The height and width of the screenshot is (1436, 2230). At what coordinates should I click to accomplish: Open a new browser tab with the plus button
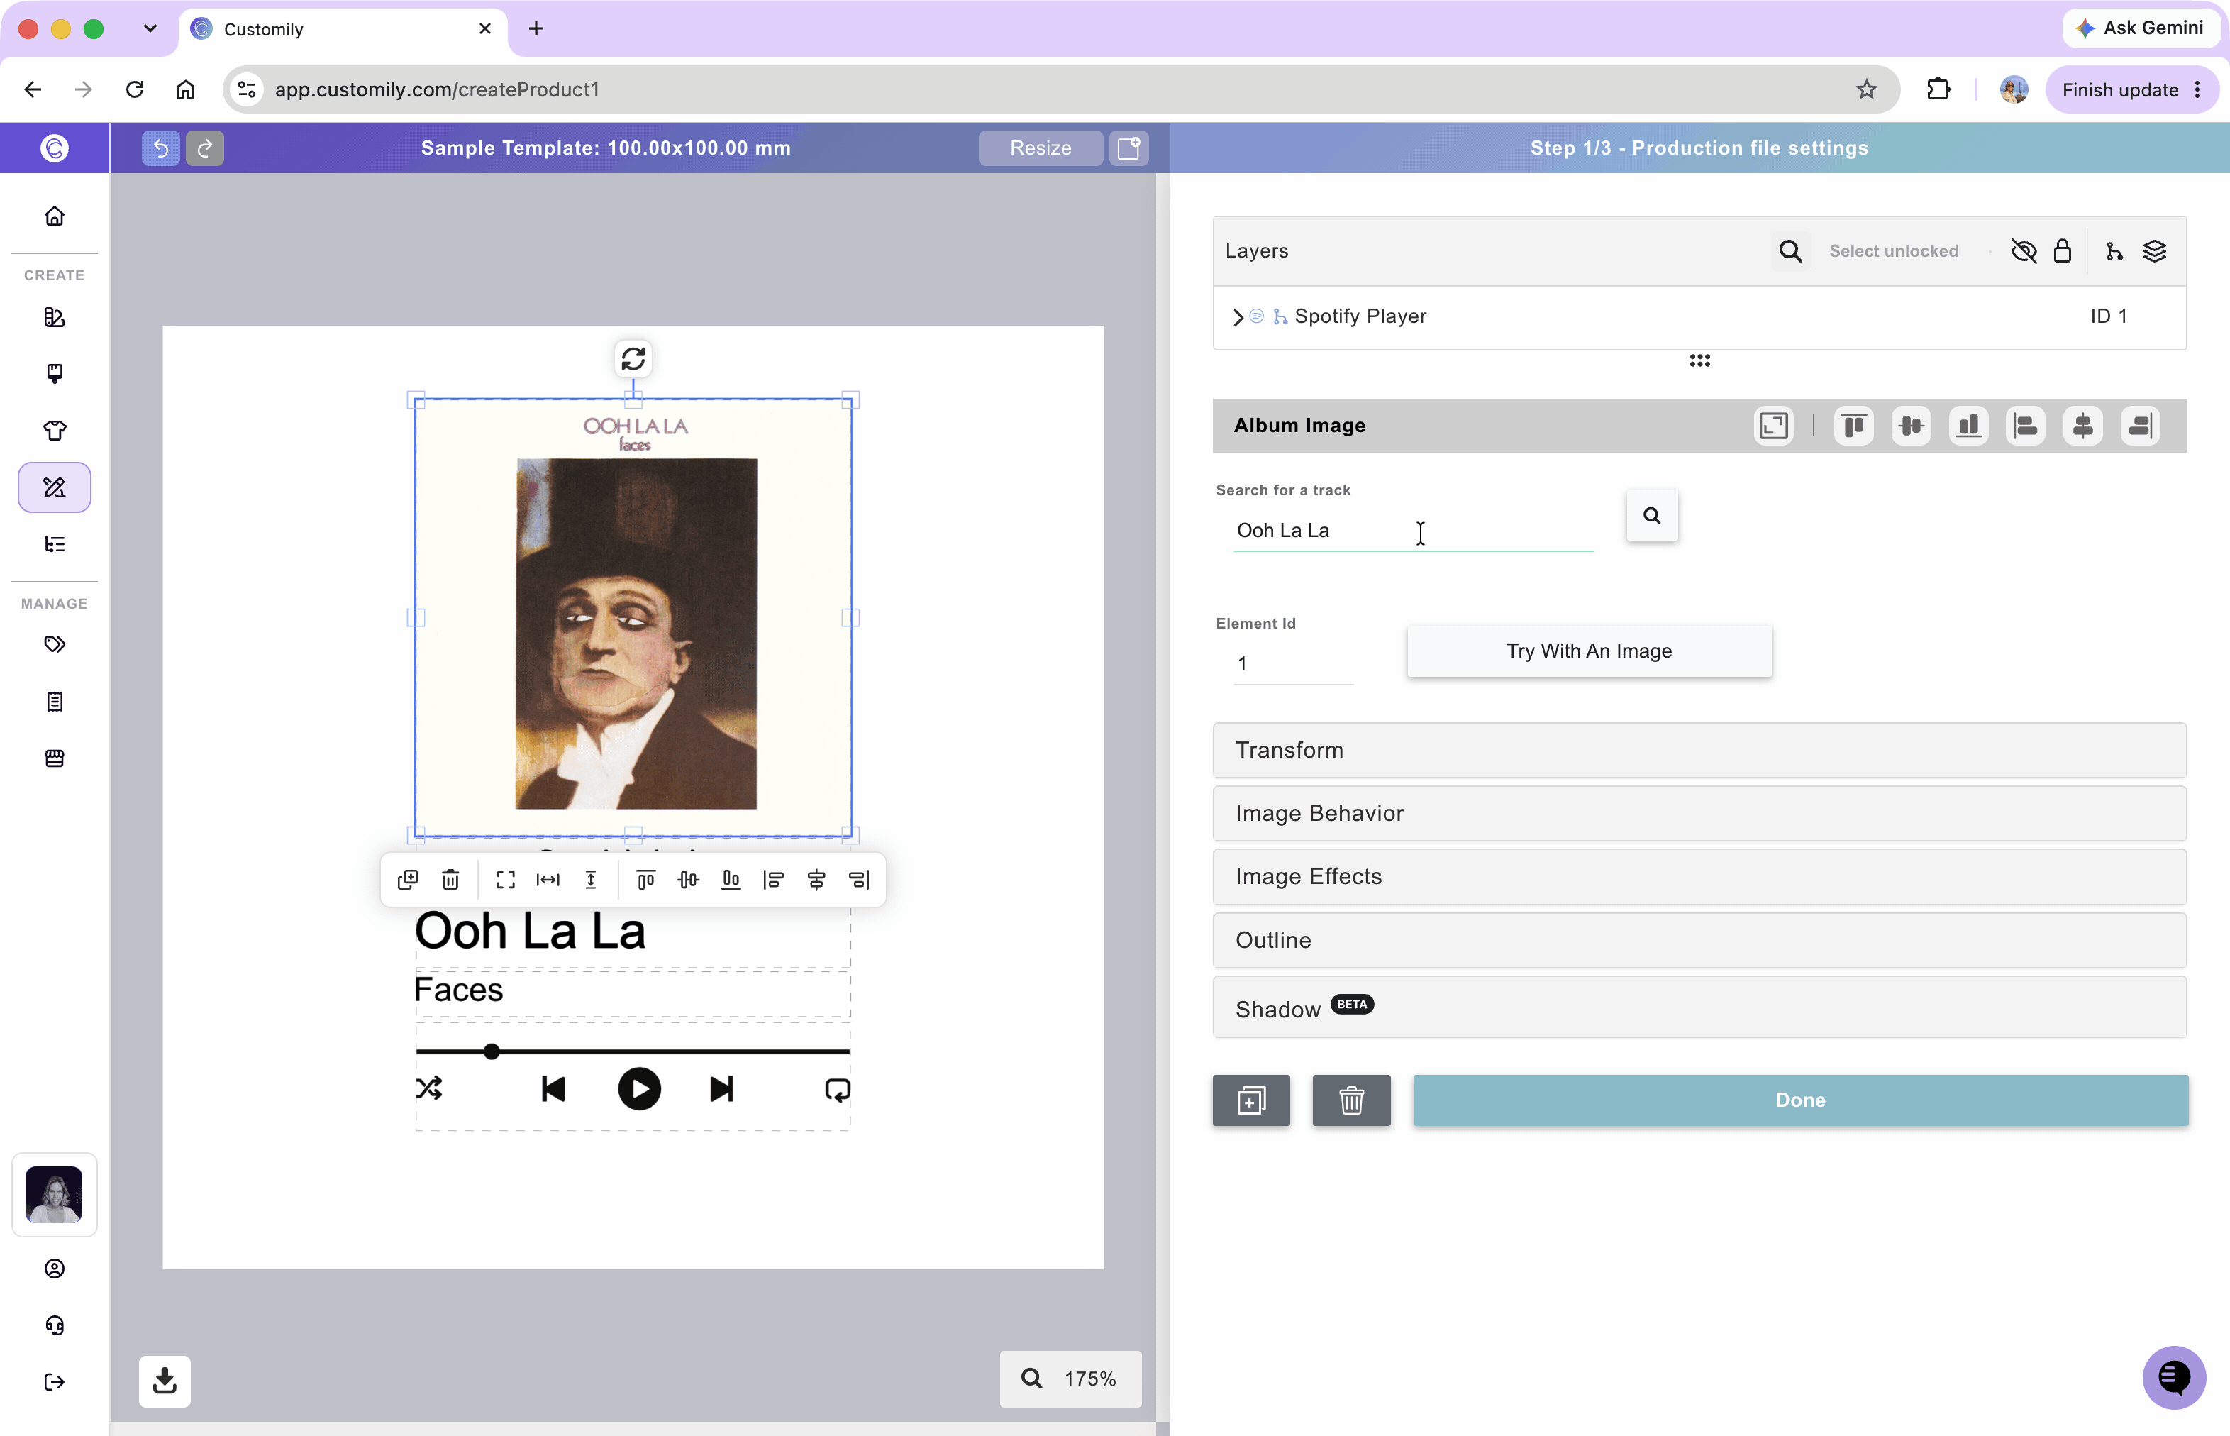coord(536,29)
